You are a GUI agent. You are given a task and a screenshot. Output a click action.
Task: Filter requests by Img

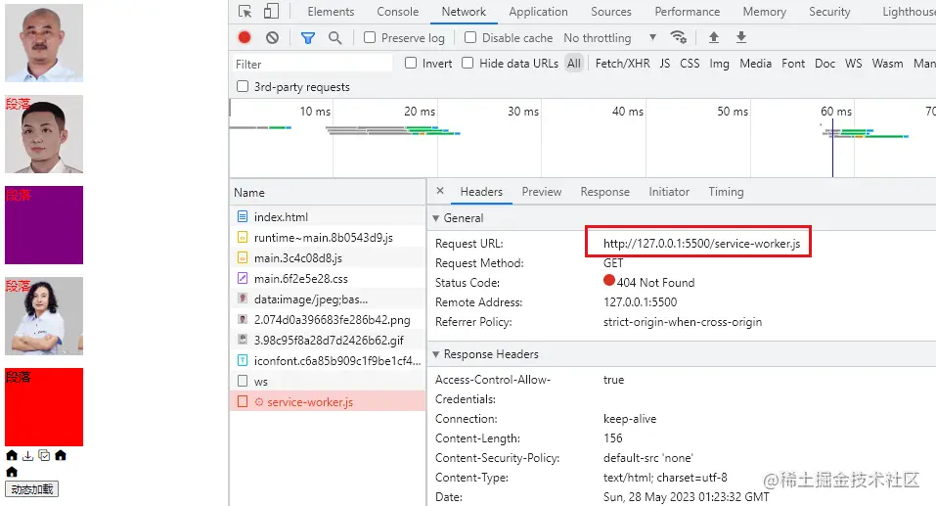[x=719, y=64]
